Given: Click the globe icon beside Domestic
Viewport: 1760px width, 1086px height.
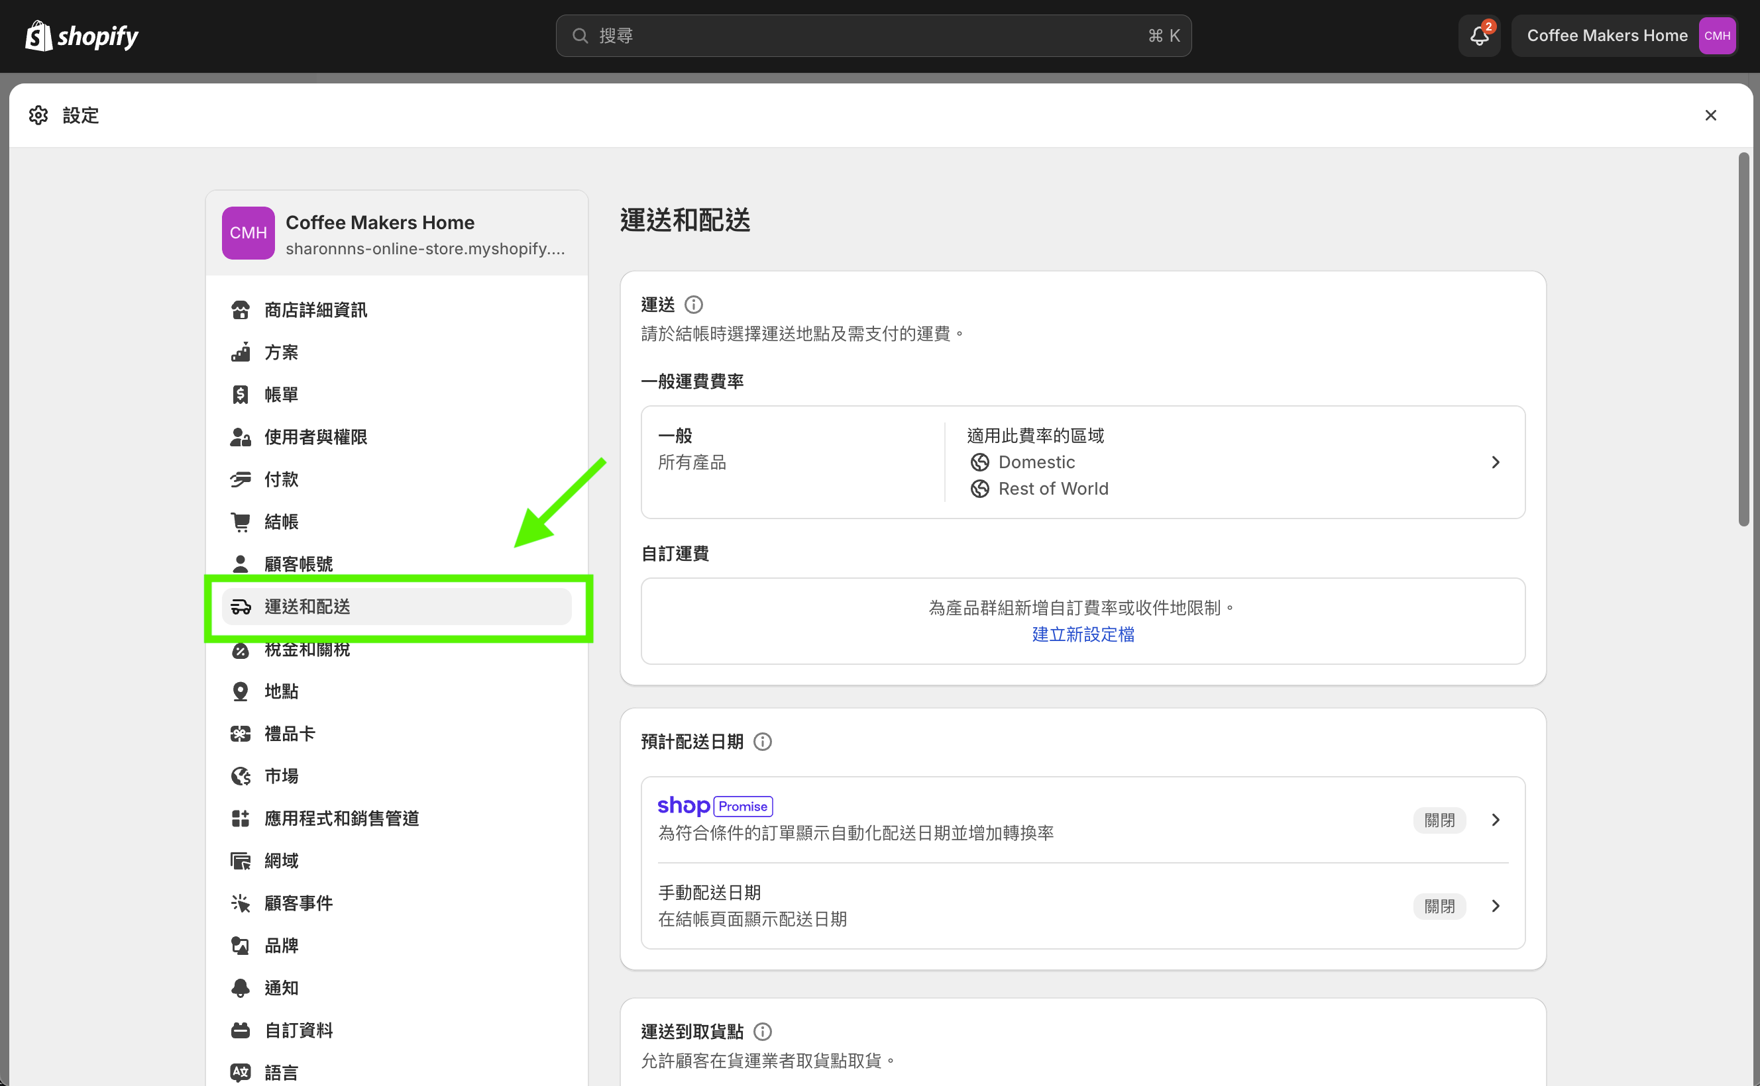Looking at the screenshot, I should [x=979, y=463].
